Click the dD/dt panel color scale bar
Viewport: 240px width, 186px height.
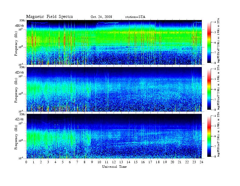[209, 89]
